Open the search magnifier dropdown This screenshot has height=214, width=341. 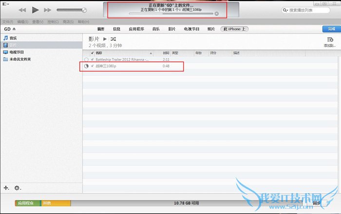tap(285, 10)
